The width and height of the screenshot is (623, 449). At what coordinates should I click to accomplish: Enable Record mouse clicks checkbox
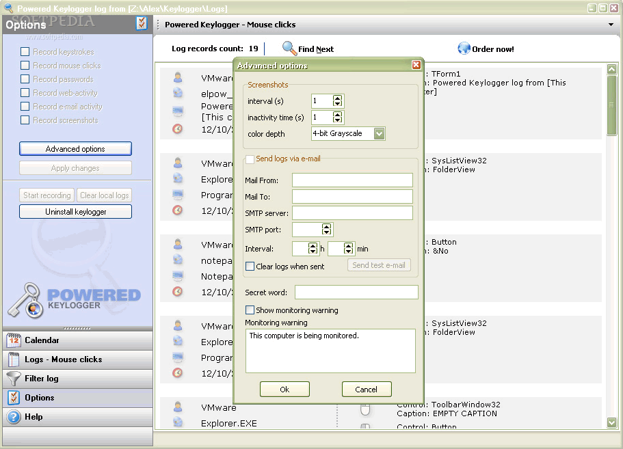[25, 65]
